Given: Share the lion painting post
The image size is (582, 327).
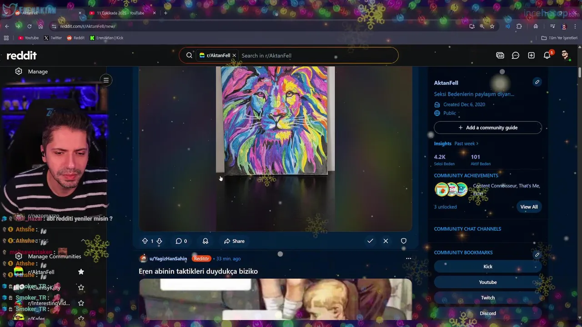Looking at the screenshot, I should (234, 241).
